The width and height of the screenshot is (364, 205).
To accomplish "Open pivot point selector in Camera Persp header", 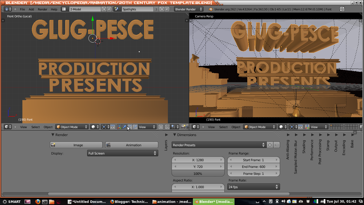I will [x=293, y=127].
